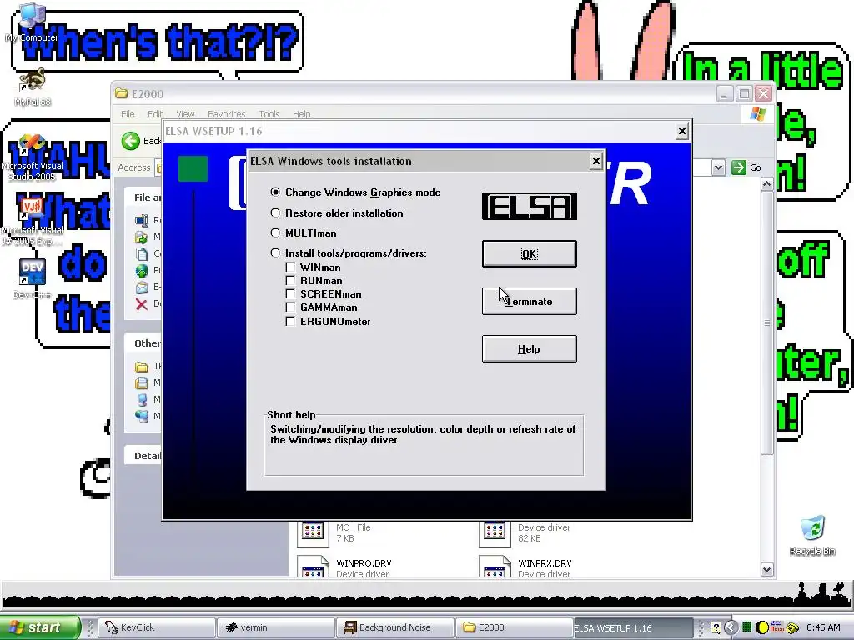Click the green Back arrow in E2000 window
This screenshot has height=640, width=854.
(x=131, y=141)
